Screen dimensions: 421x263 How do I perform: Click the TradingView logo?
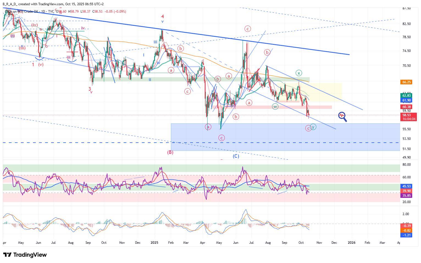tap(25, 255)
